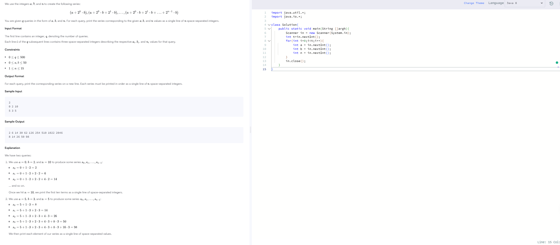Click the '... and so on.' text

tap(17, 186)
